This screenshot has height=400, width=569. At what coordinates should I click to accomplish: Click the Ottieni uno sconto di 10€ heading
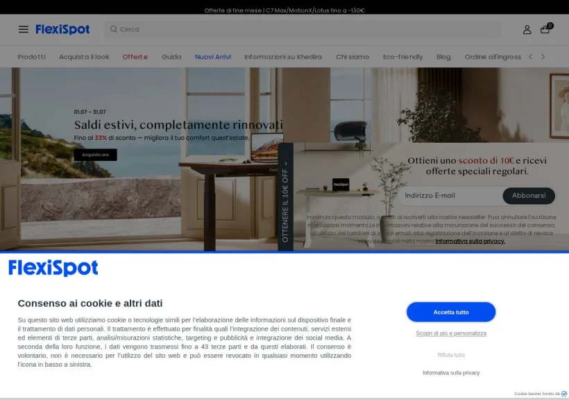[477, 166]
